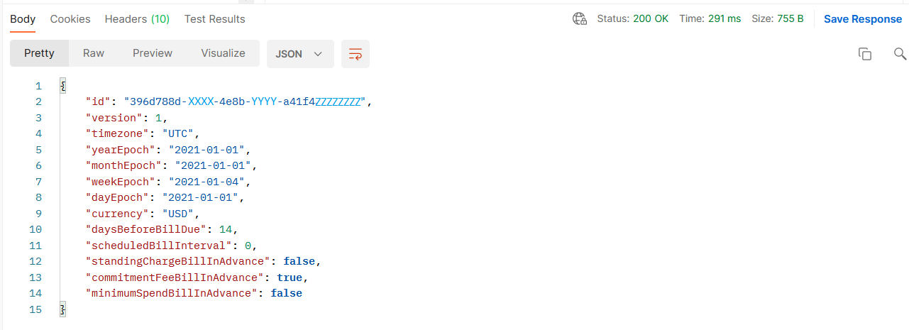This screenshot has width=909, height=330.
Task: Copy response using the copy icon
Action: (864, 54)
